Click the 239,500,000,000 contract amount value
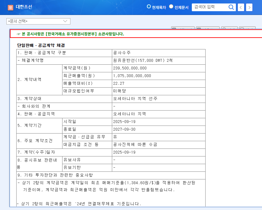The width and height of the screenshot is (262, 210). click(130, 68)
